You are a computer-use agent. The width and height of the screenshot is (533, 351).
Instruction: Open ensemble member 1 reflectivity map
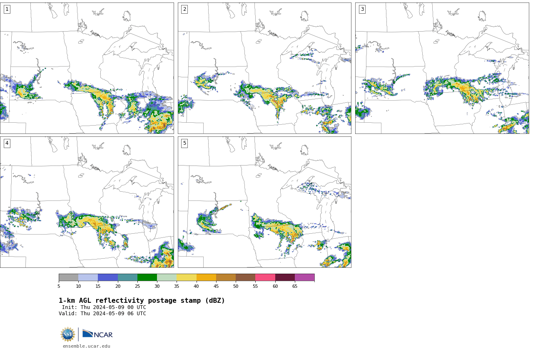(x=87, y=68)
